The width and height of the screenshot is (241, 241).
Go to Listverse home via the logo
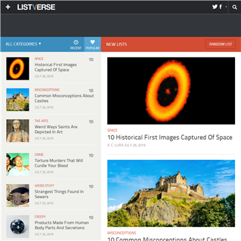coord(36,7)
